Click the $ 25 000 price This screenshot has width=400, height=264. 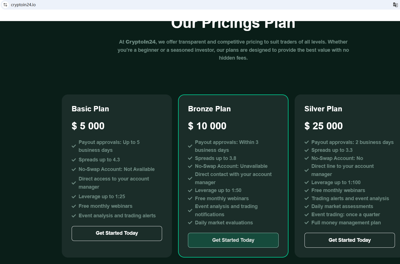(323, 126)
